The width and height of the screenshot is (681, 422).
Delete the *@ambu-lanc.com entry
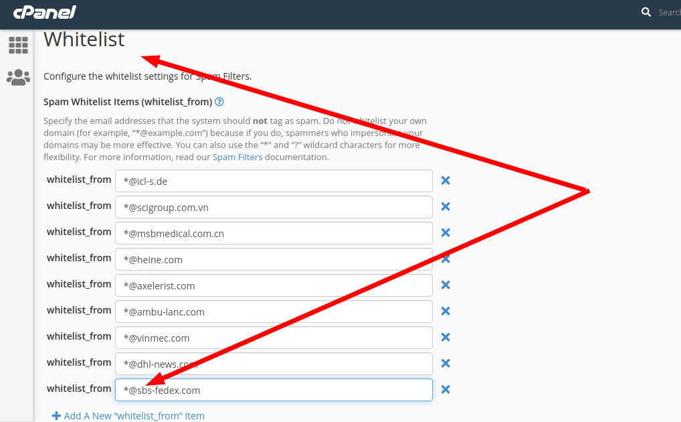(x=446, y=311)
